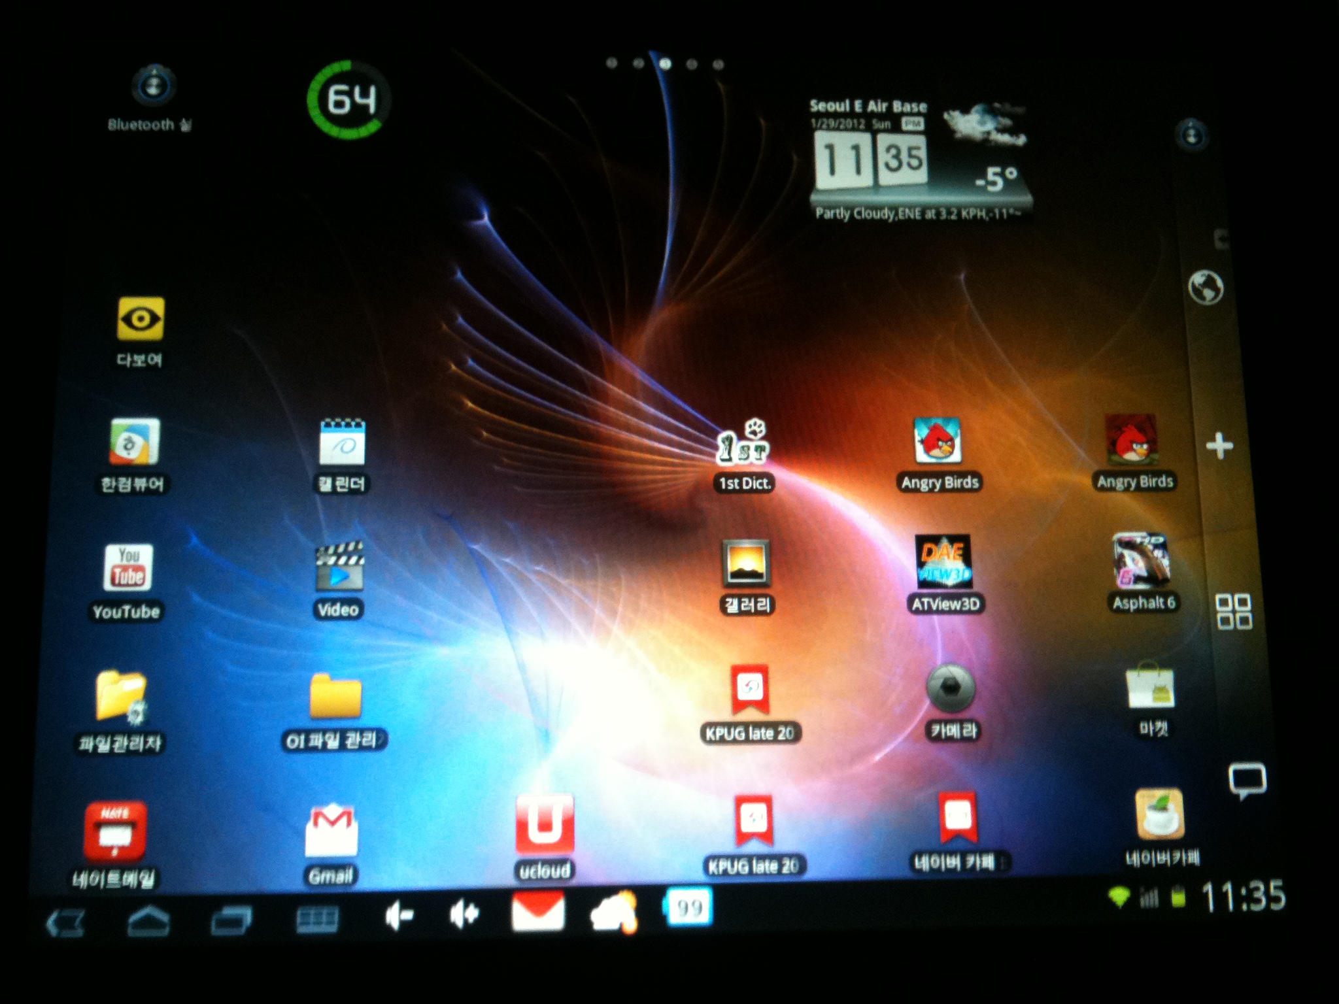This screenshot has width=1339, height=1004.
Task: Open the 파일관리자 file manager
Action: click(122, 696)
